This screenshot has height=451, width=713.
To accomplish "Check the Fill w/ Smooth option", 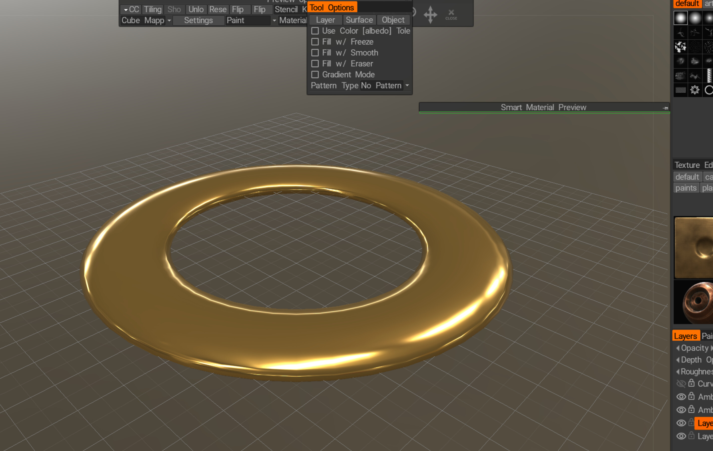I will click(x=315, y=53).
